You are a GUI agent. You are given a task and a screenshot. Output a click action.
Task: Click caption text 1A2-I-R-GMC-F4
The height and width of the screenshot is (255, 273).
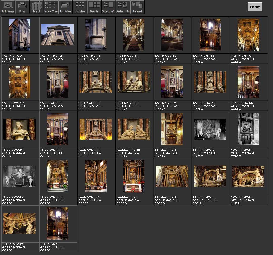pos(165,197)
